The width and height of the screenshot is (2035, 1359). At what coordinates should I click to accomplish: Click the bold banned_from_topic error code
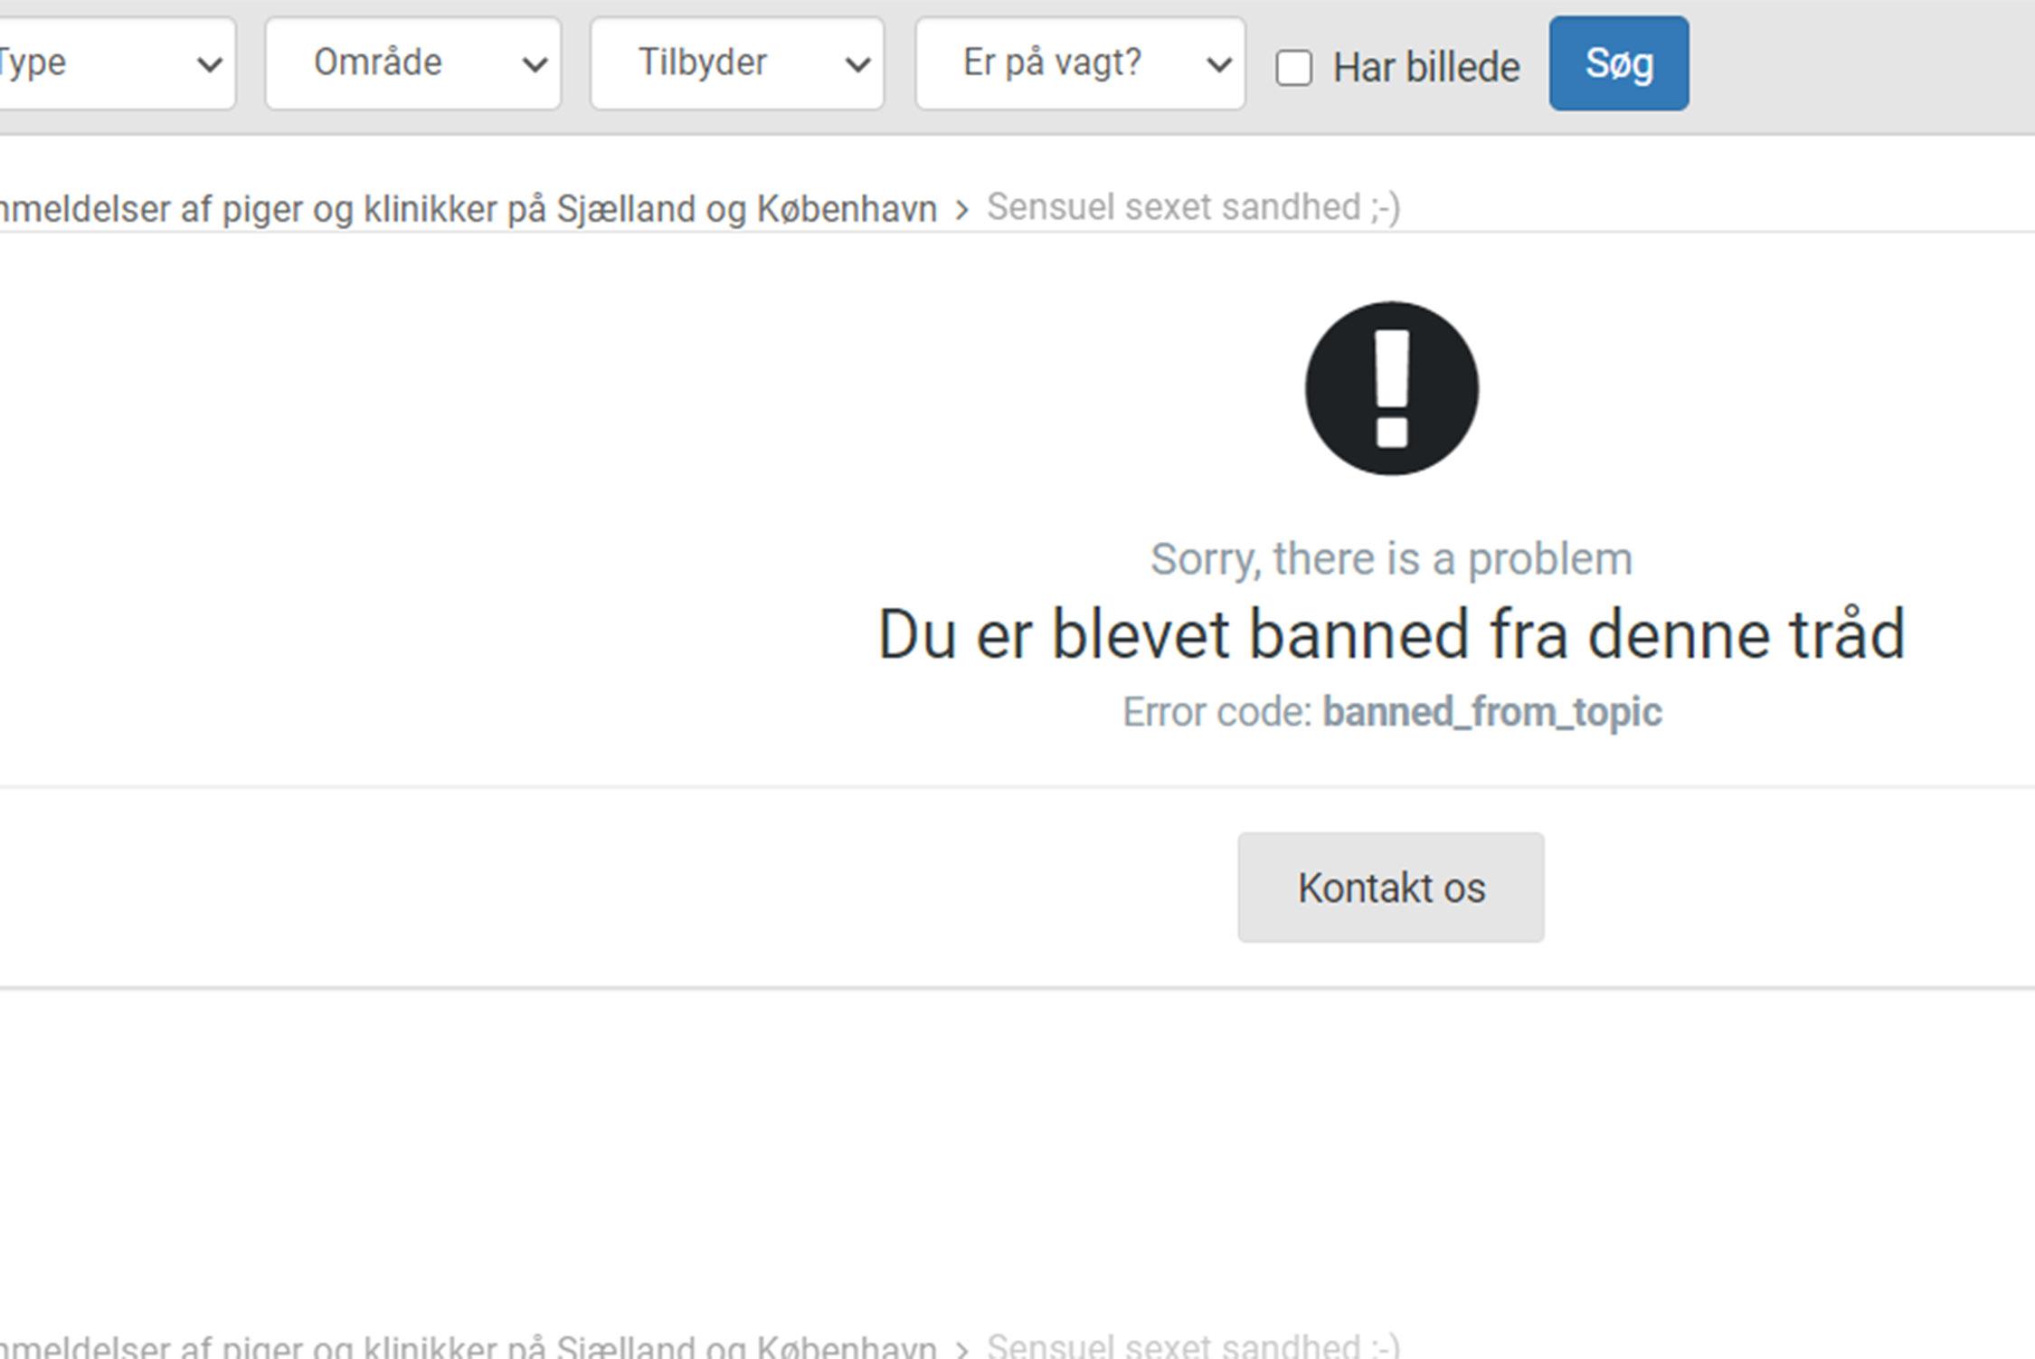[1491, 712]
